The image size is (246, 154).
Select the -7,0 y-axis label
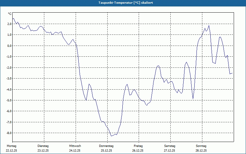click(9, 122)
